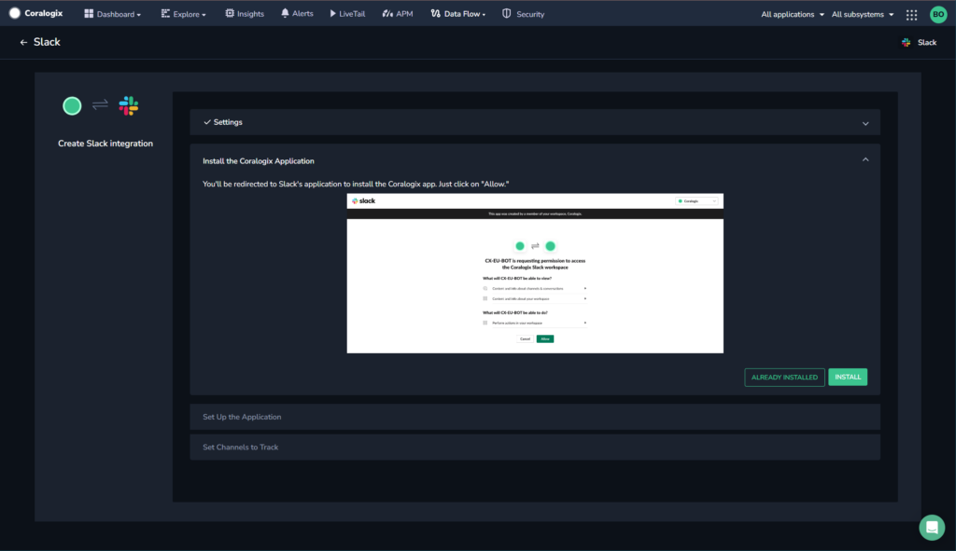Click the Slack permission preview image
Screen dimensions: 956x551
click(x=535, y=273)
